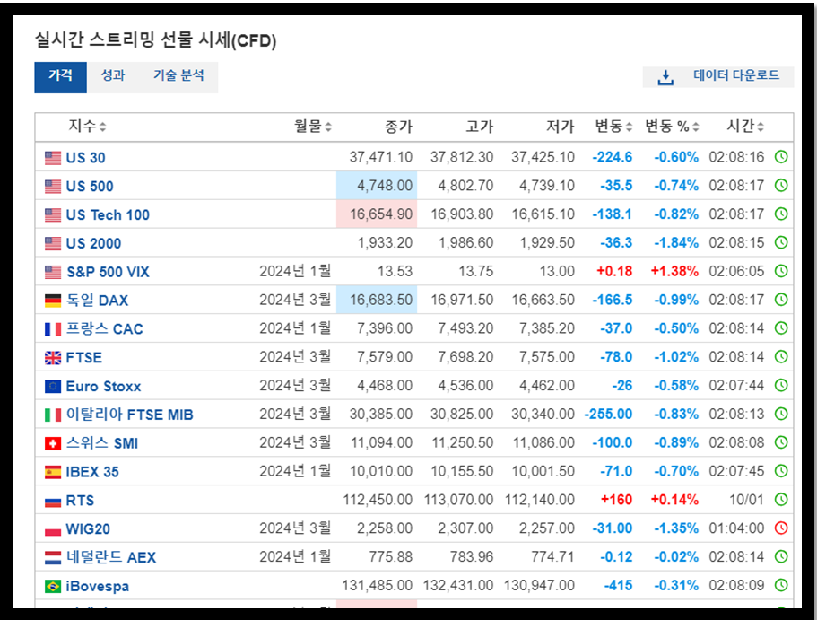817x620 pixels.
Task: Click the highlighted price 16,654.90
Action: (377, 214)
